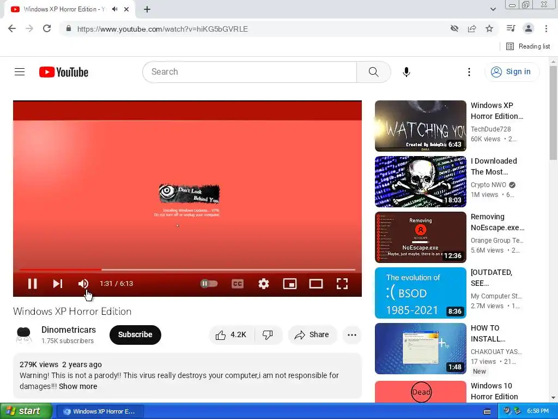Viewport: 558px width, 419px height.
Task: Go forward in browser
Action: coord(29,29)
